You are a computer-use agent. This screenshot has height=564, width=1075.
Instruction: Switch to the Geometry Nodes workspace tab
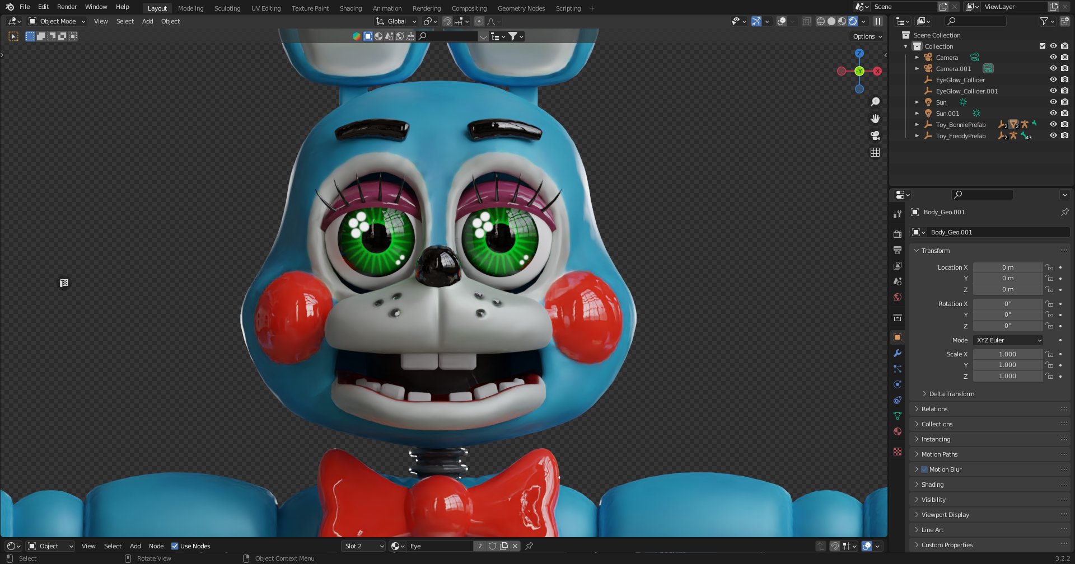tap(521, 8)
